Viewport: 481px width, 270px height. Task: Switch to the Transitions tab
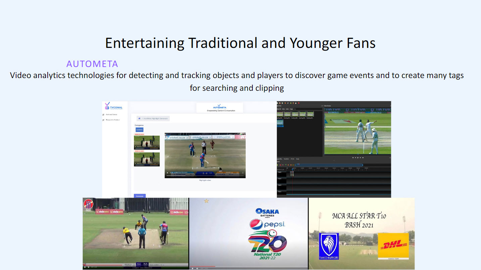coord(286,159)
